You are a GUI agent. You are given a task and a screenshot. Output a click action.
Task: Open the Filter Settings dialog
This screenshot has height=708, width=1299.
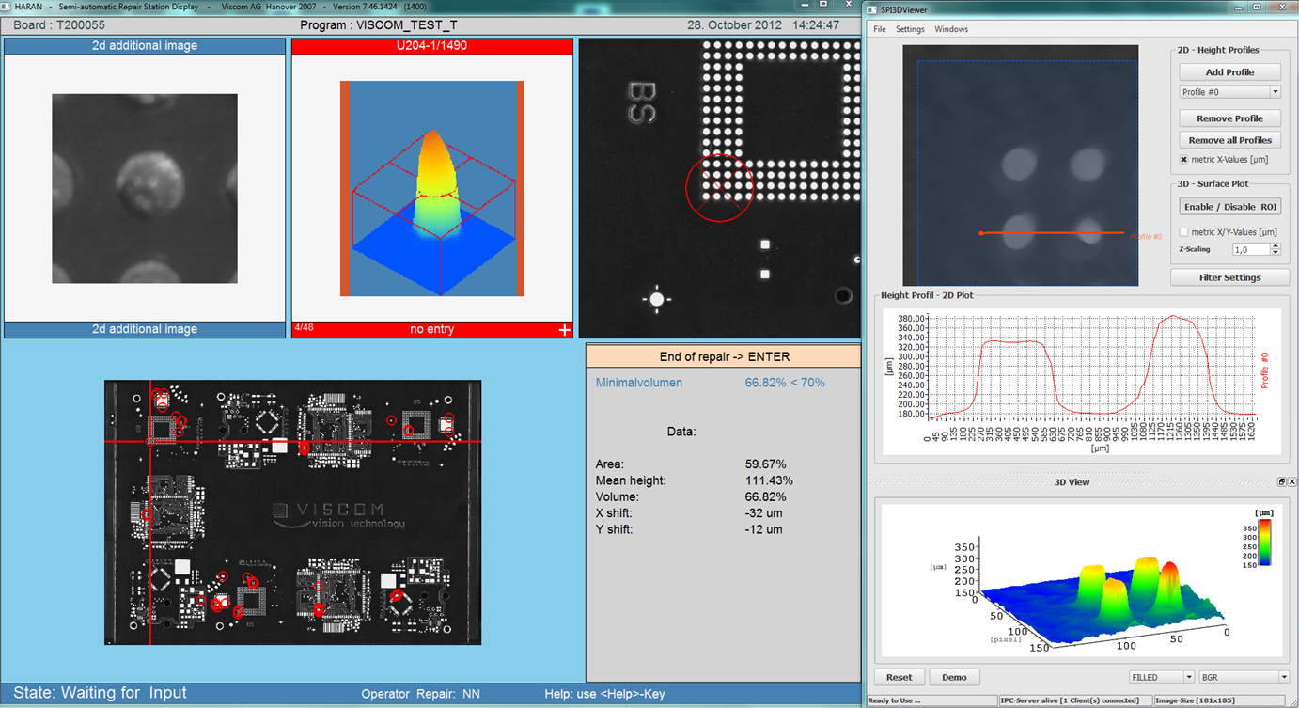tap(1229, 276)
